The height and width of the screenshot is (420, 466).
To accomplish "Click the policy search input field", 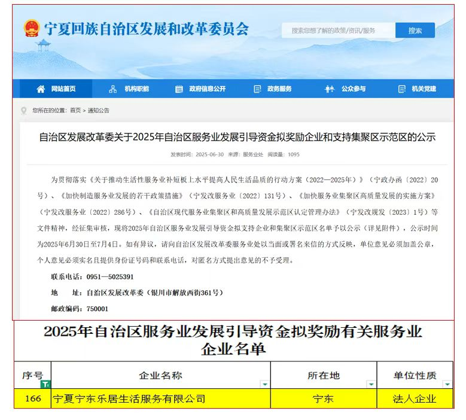I will (337, 31).
